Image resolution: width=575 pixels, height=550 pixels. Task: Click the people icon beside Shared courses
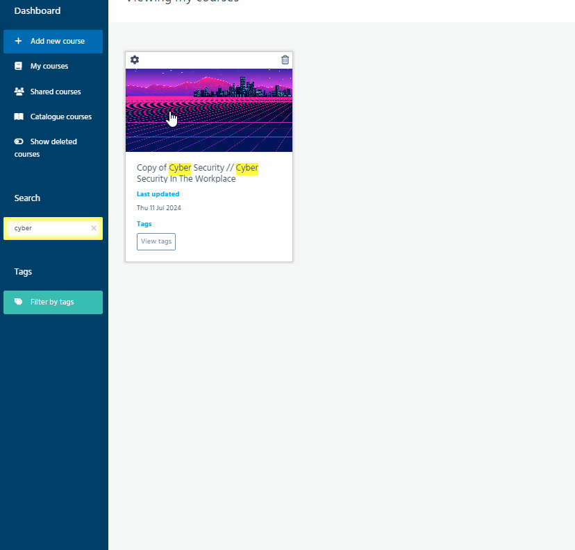click(x=19, y=92)
